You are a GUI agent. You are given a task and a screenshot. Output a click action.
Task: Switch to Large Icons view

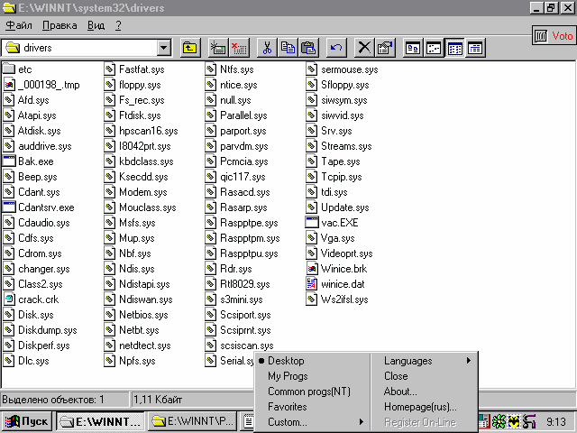413,48
